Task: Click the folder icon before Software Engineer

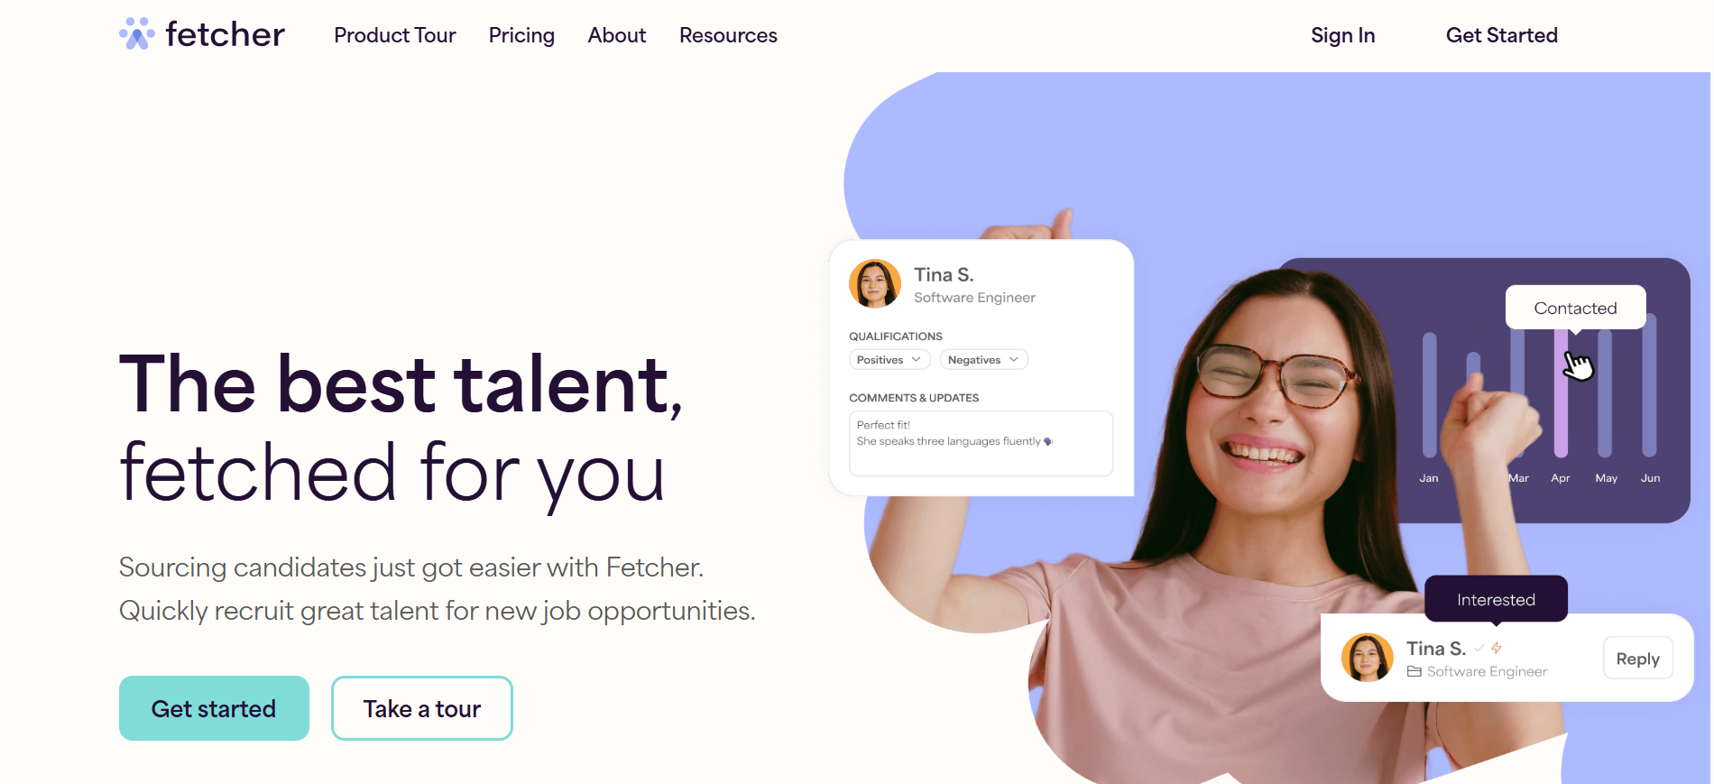Action: pos(1415,671)
